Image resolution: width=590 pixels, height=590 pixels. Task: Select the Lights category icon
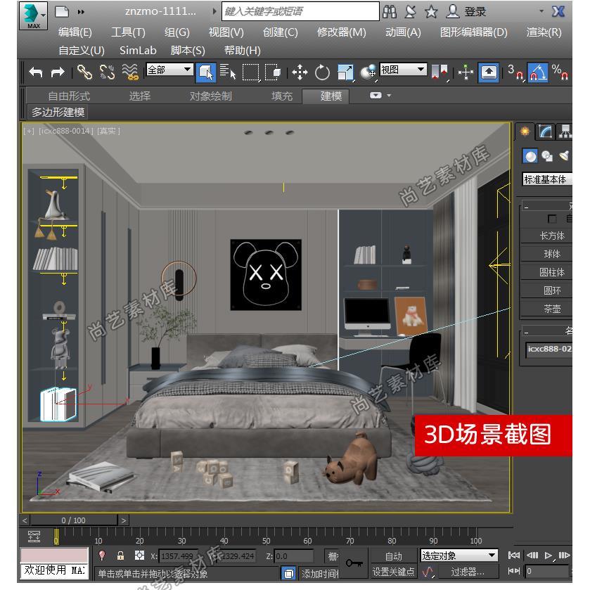point(564,156)
